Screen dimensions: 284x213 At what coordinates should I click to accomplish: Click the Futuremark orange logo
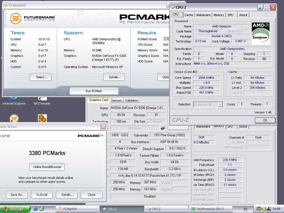(x=16, y=19)
